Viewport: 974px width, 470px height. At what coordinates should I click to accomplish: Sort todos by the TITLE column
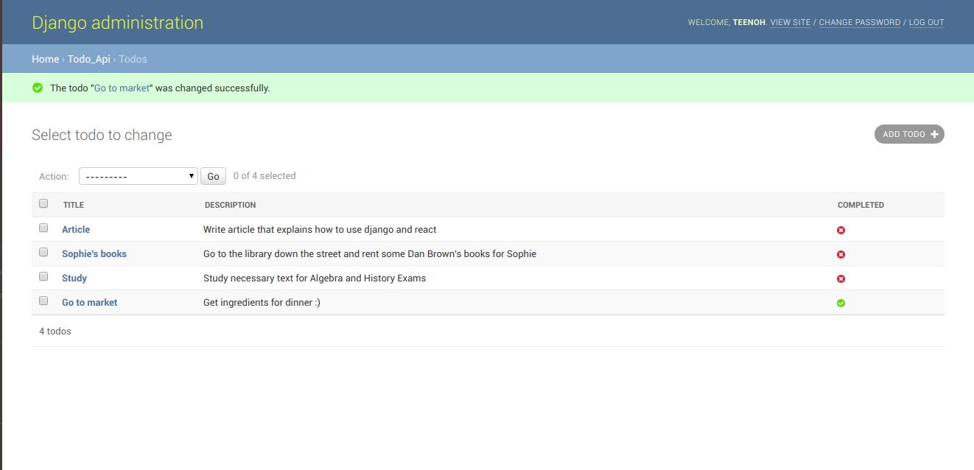tap(74, 205)
